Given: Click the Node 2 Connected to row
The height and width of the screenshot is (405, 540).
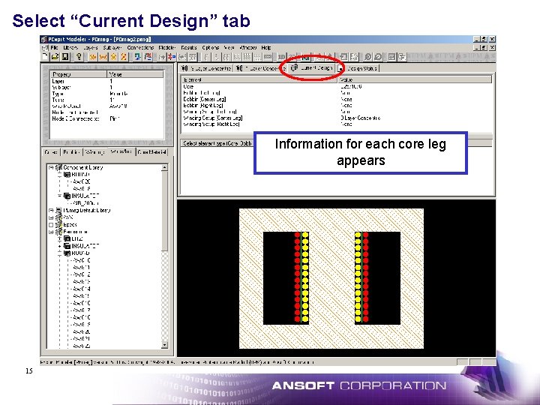Looking at the screenshot, I should tap(106, 118).
